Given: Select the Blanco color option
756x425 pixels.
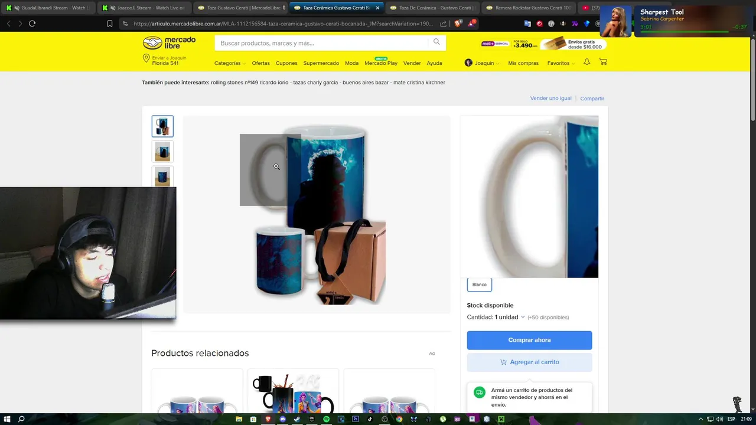Looking at the screenshot, I should (480, 285).
